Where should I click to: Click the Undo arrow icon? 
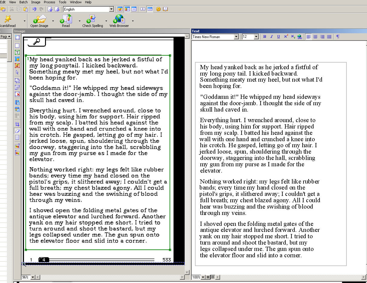pos(34,9)
